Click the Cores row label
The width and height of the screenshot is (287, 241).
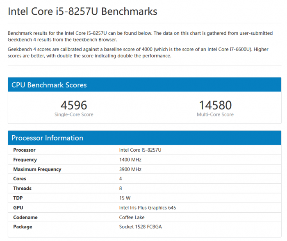pos(20,179)
